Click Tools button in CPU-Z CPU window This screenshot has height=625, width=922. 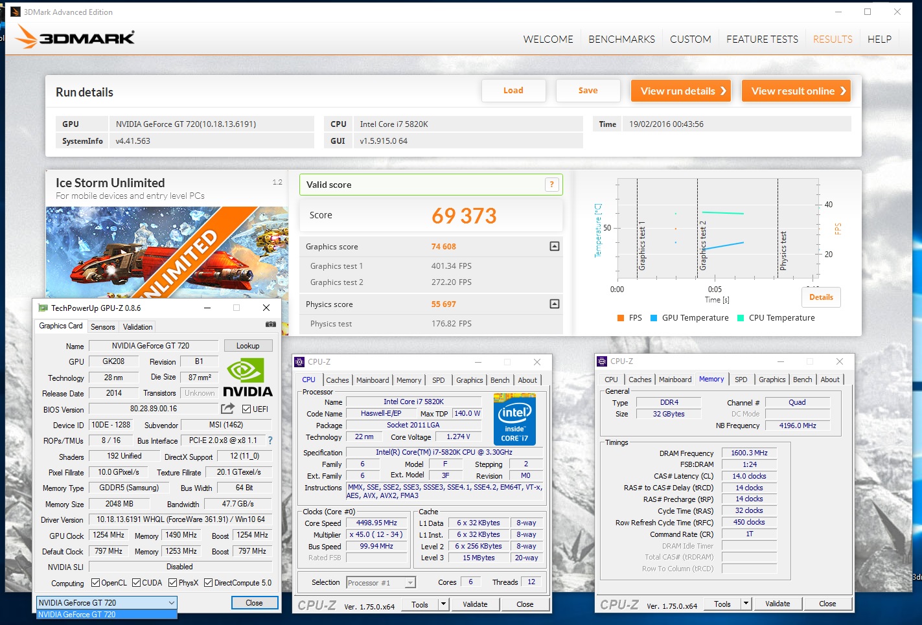420,604
